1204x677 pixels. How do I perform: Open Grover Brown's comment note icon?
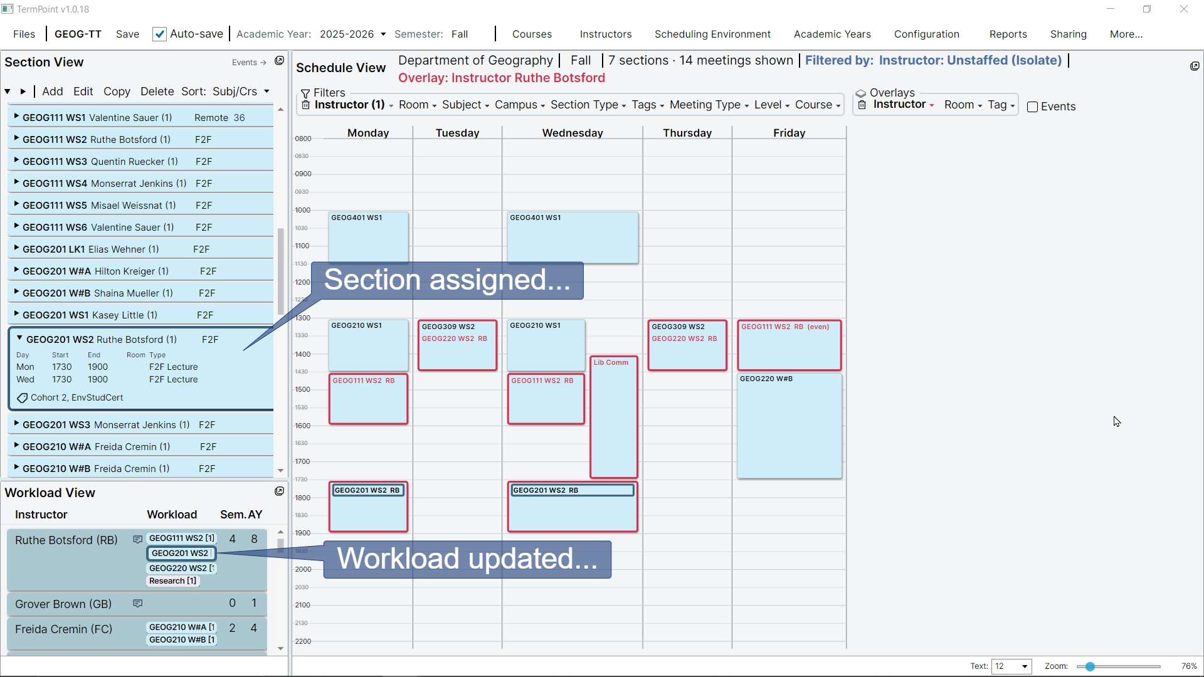[x=138, y=604]
